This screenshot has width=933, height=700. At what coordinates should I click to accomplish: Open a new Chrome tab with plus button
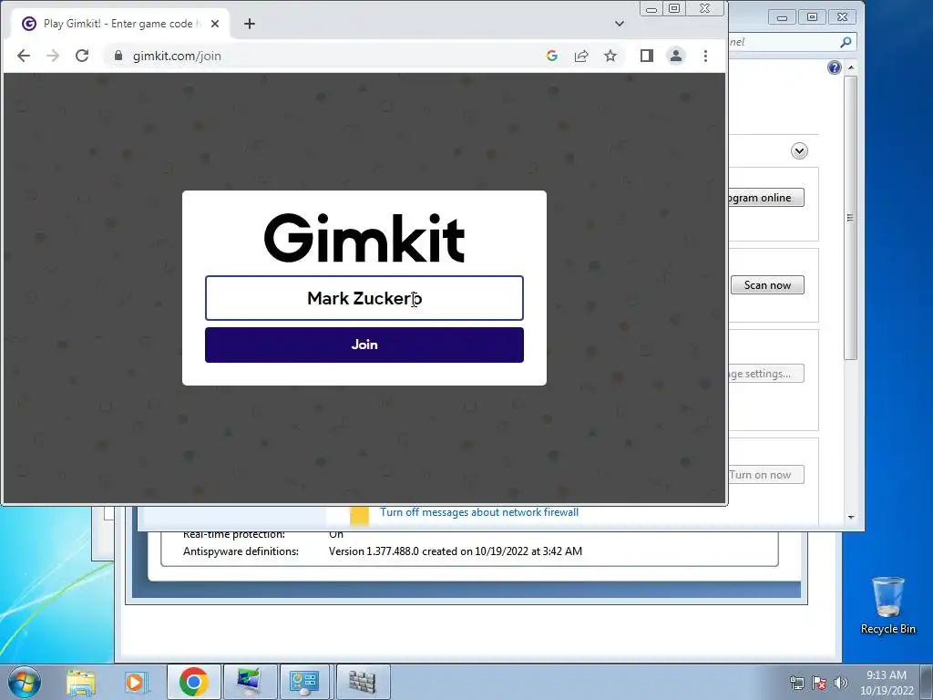250,24
